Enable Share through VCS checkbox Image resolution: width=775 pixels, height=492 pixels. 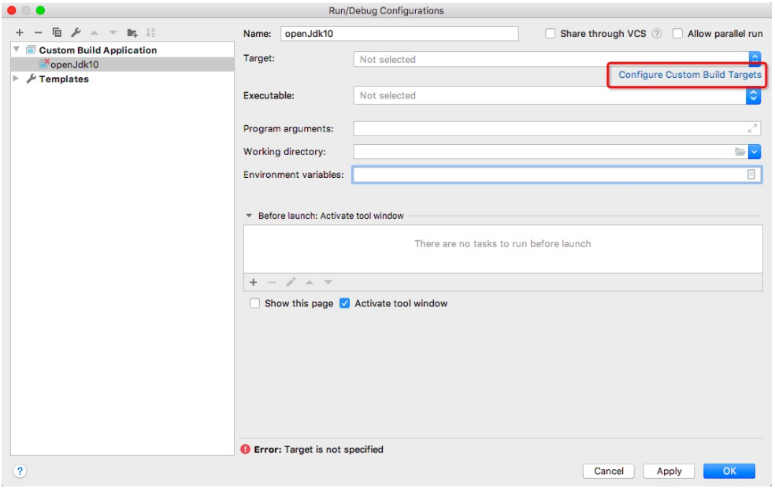click(550, 34)
